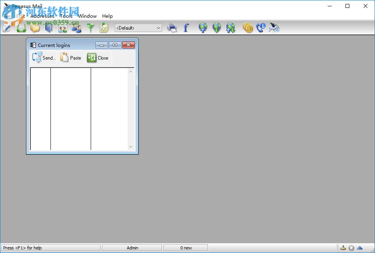
Task: Click 'Admin' in the status bar
Action: 132,248
